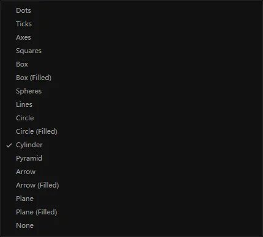This screenshot has height=237, width=263.
Task: Click the checkmark beside Cylinder
Action: coord(9,145)
